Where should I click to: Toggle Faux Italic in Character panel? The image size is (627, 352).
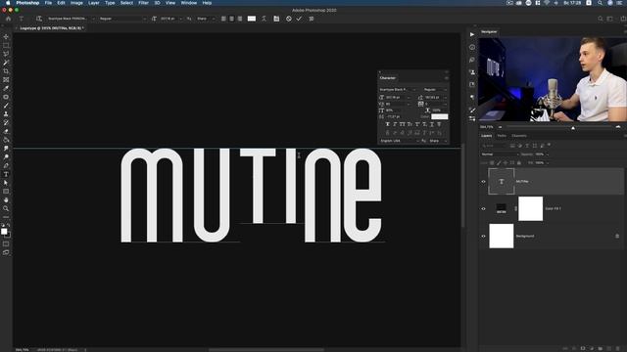pyautogui.click(x=395, y=124)
